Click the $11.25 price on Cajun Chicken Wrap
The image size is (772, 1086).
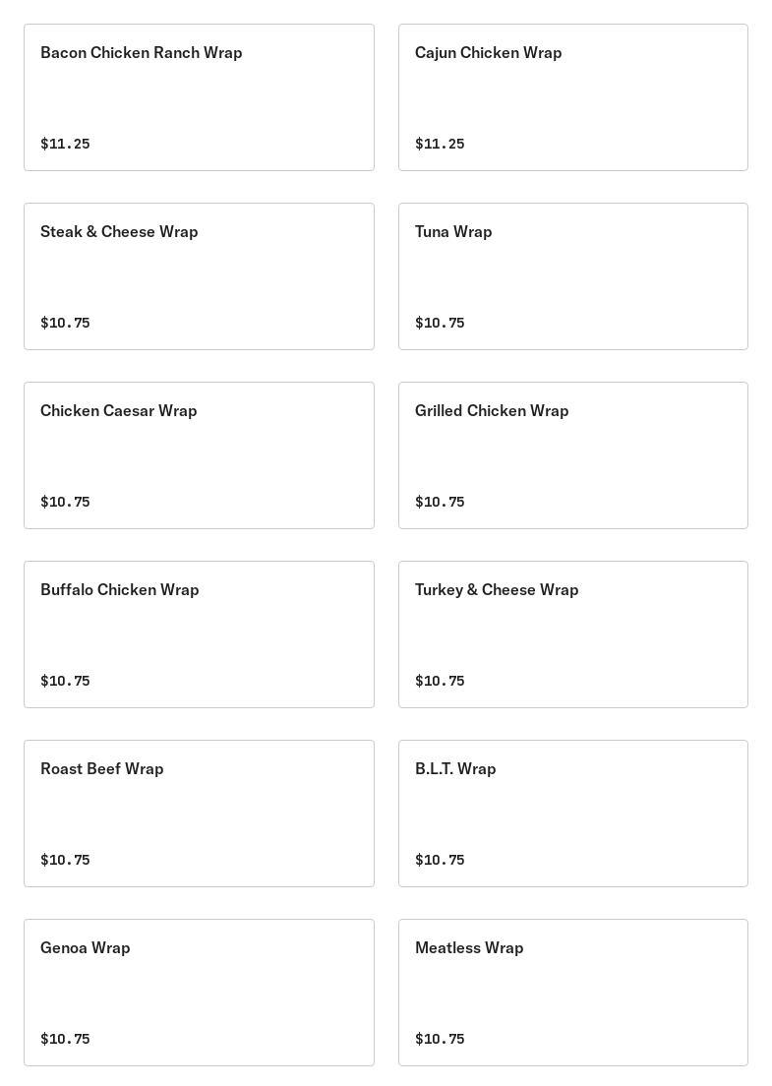(440, 144)
